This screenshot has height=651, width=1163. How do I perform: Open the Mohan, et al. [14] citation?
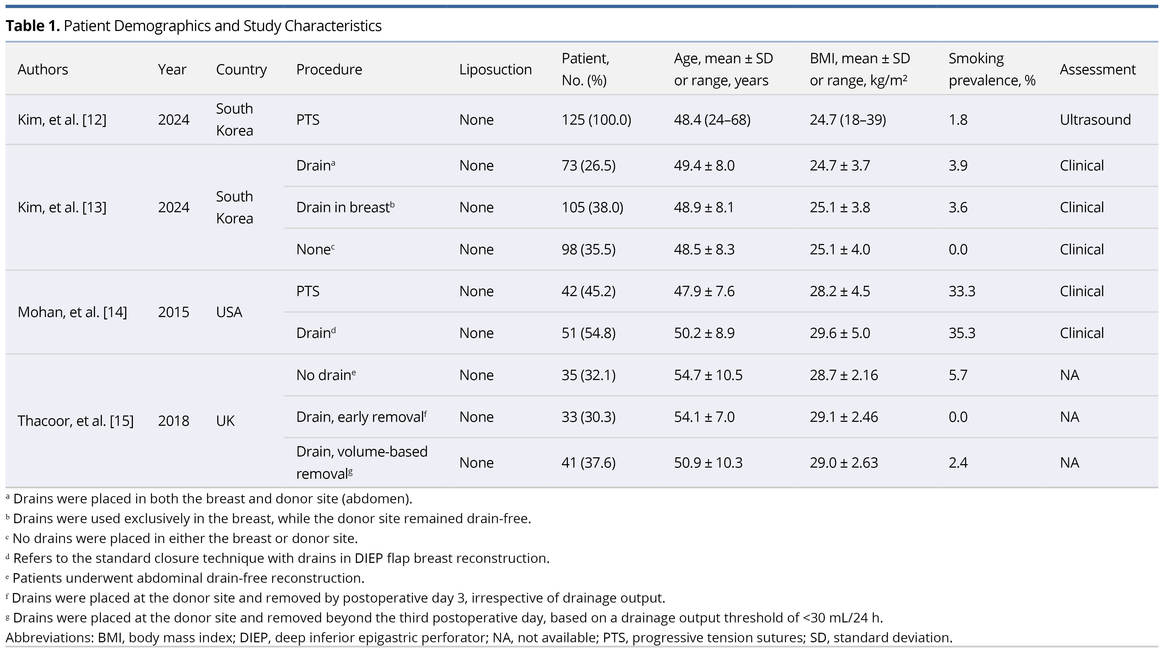72,312
